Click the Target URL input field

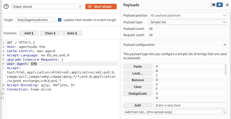[x=35, y=20]
